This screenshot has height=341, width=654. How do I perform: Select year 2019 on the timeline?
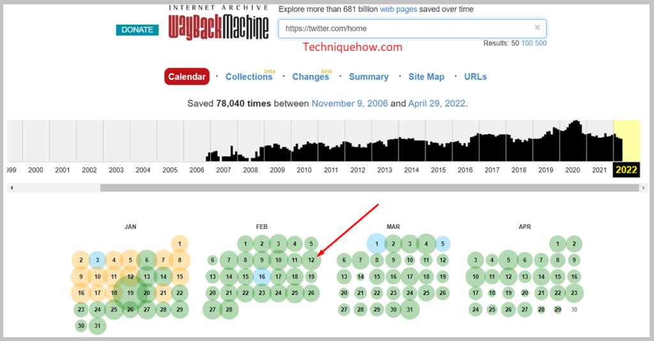(x=545, y=170)
